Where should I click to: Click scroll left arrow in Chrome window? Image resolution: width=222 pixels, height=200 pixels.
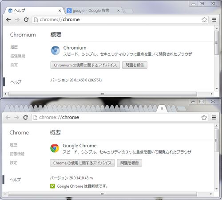[5, 194]
